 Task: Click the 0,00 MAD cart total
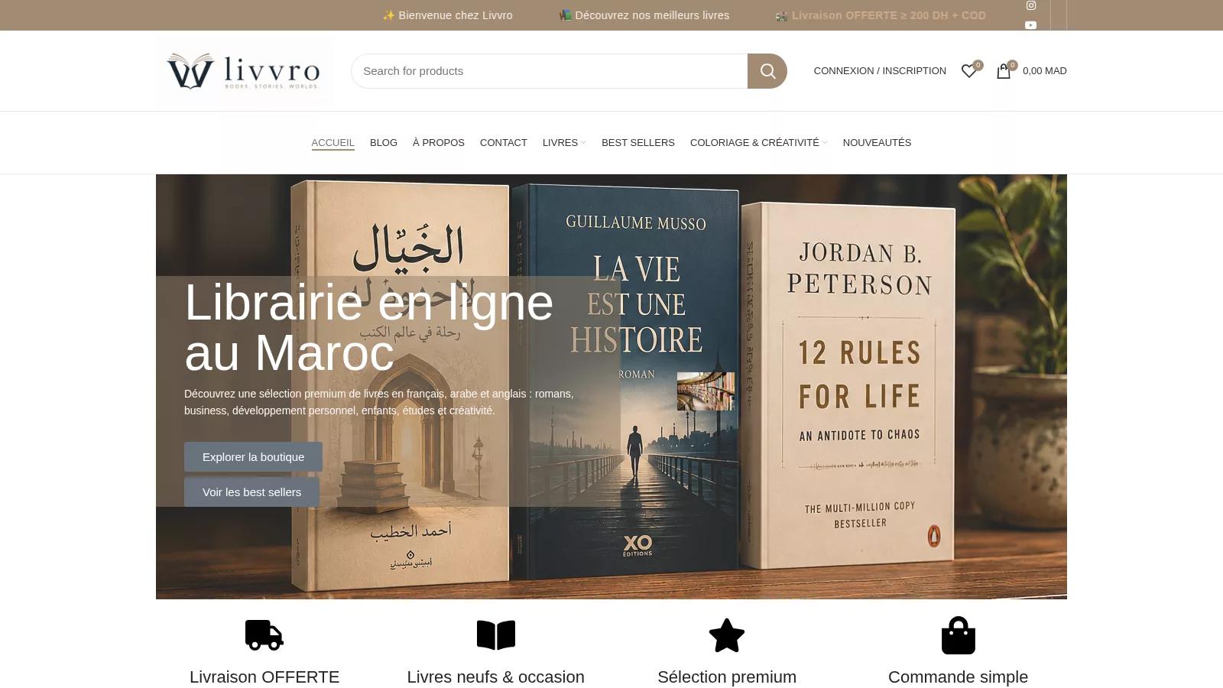point(1045,71)
